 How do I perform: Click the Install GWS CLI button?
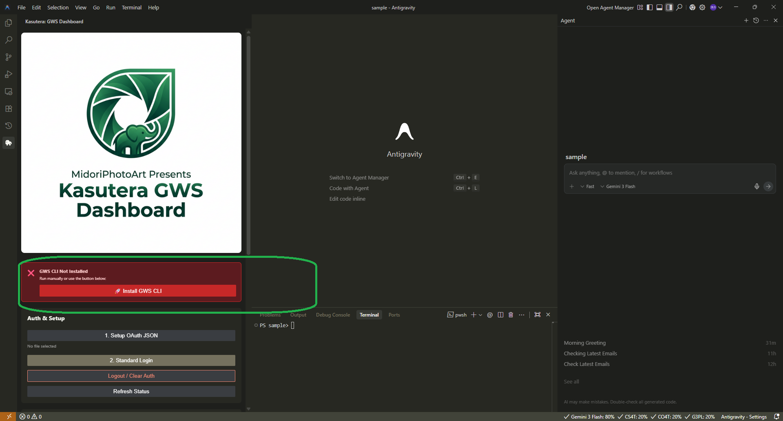[138, 290]
